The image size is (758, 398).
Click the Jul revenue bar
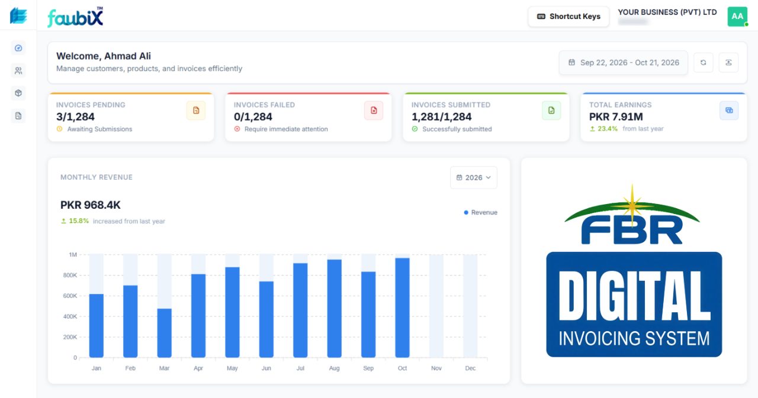coord(300,310)
